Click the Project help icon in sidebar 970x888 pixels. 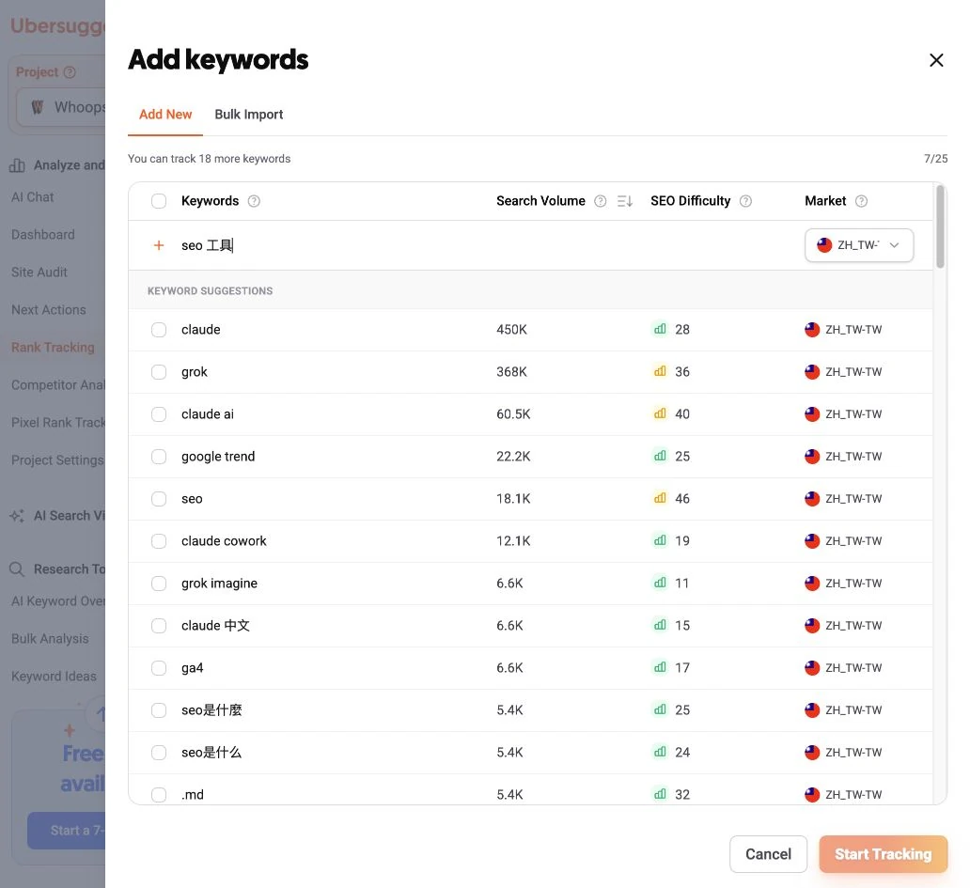tap(70, 72)
